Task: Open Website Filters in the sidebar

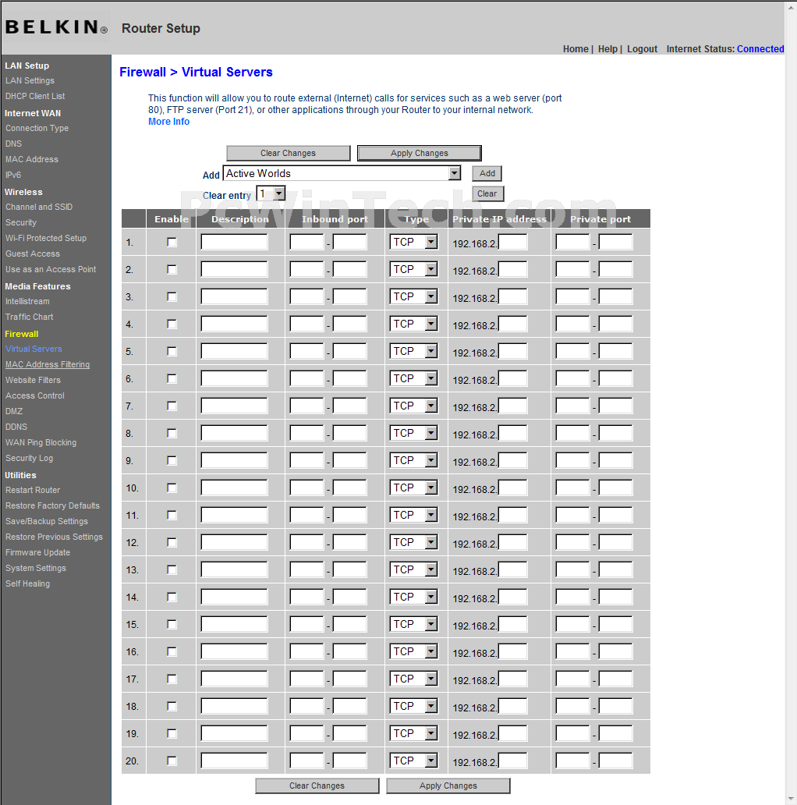Action: 33,380
